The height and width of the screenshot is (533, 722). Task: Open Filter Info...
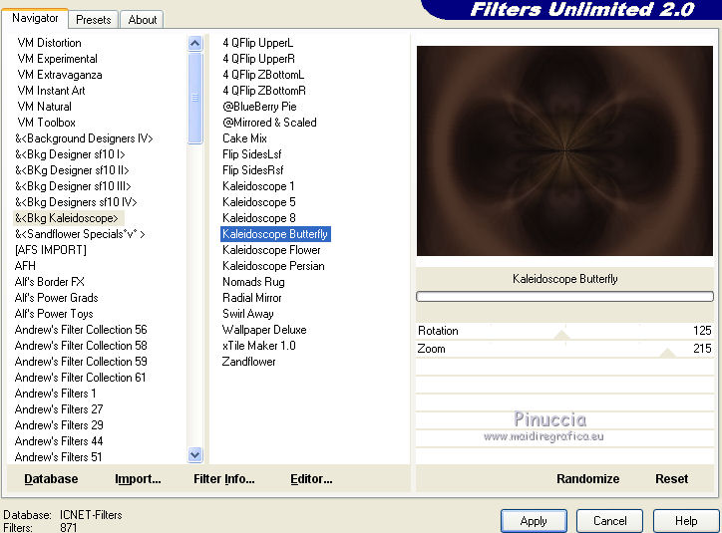[x=223, y=479]
